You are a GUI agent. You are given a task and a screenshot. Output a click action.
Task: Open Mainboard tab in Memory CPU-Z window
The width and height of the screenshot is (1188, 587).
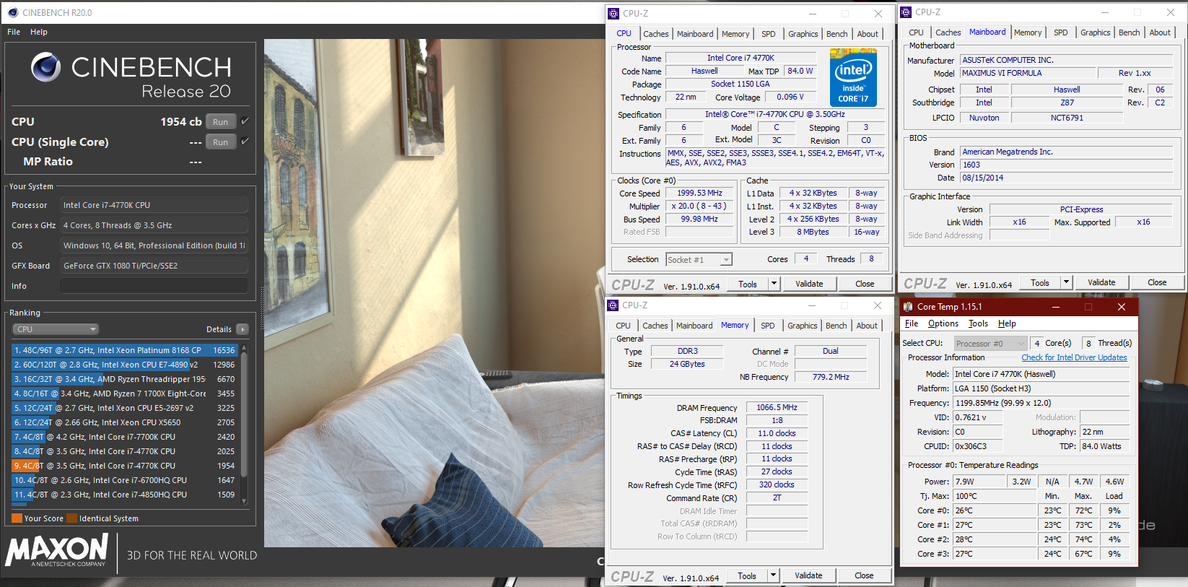pyautogui.click(x=694, y=326)
